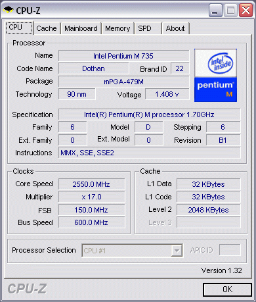Click the OK button

227,289
